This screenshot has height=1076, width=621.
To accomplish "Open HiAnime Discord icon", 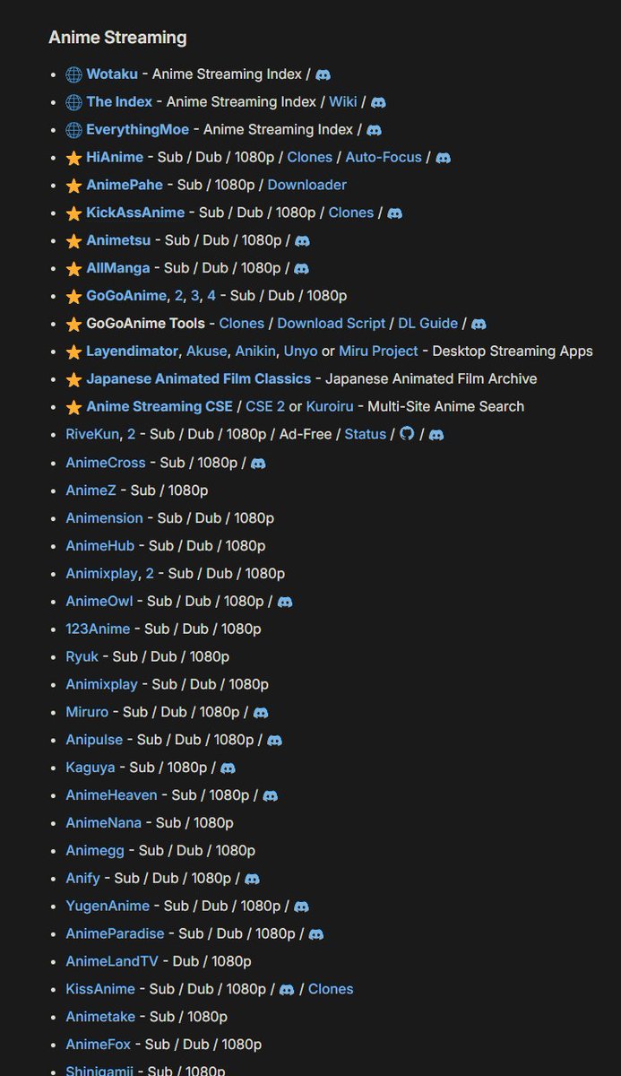I will [443, 158].
